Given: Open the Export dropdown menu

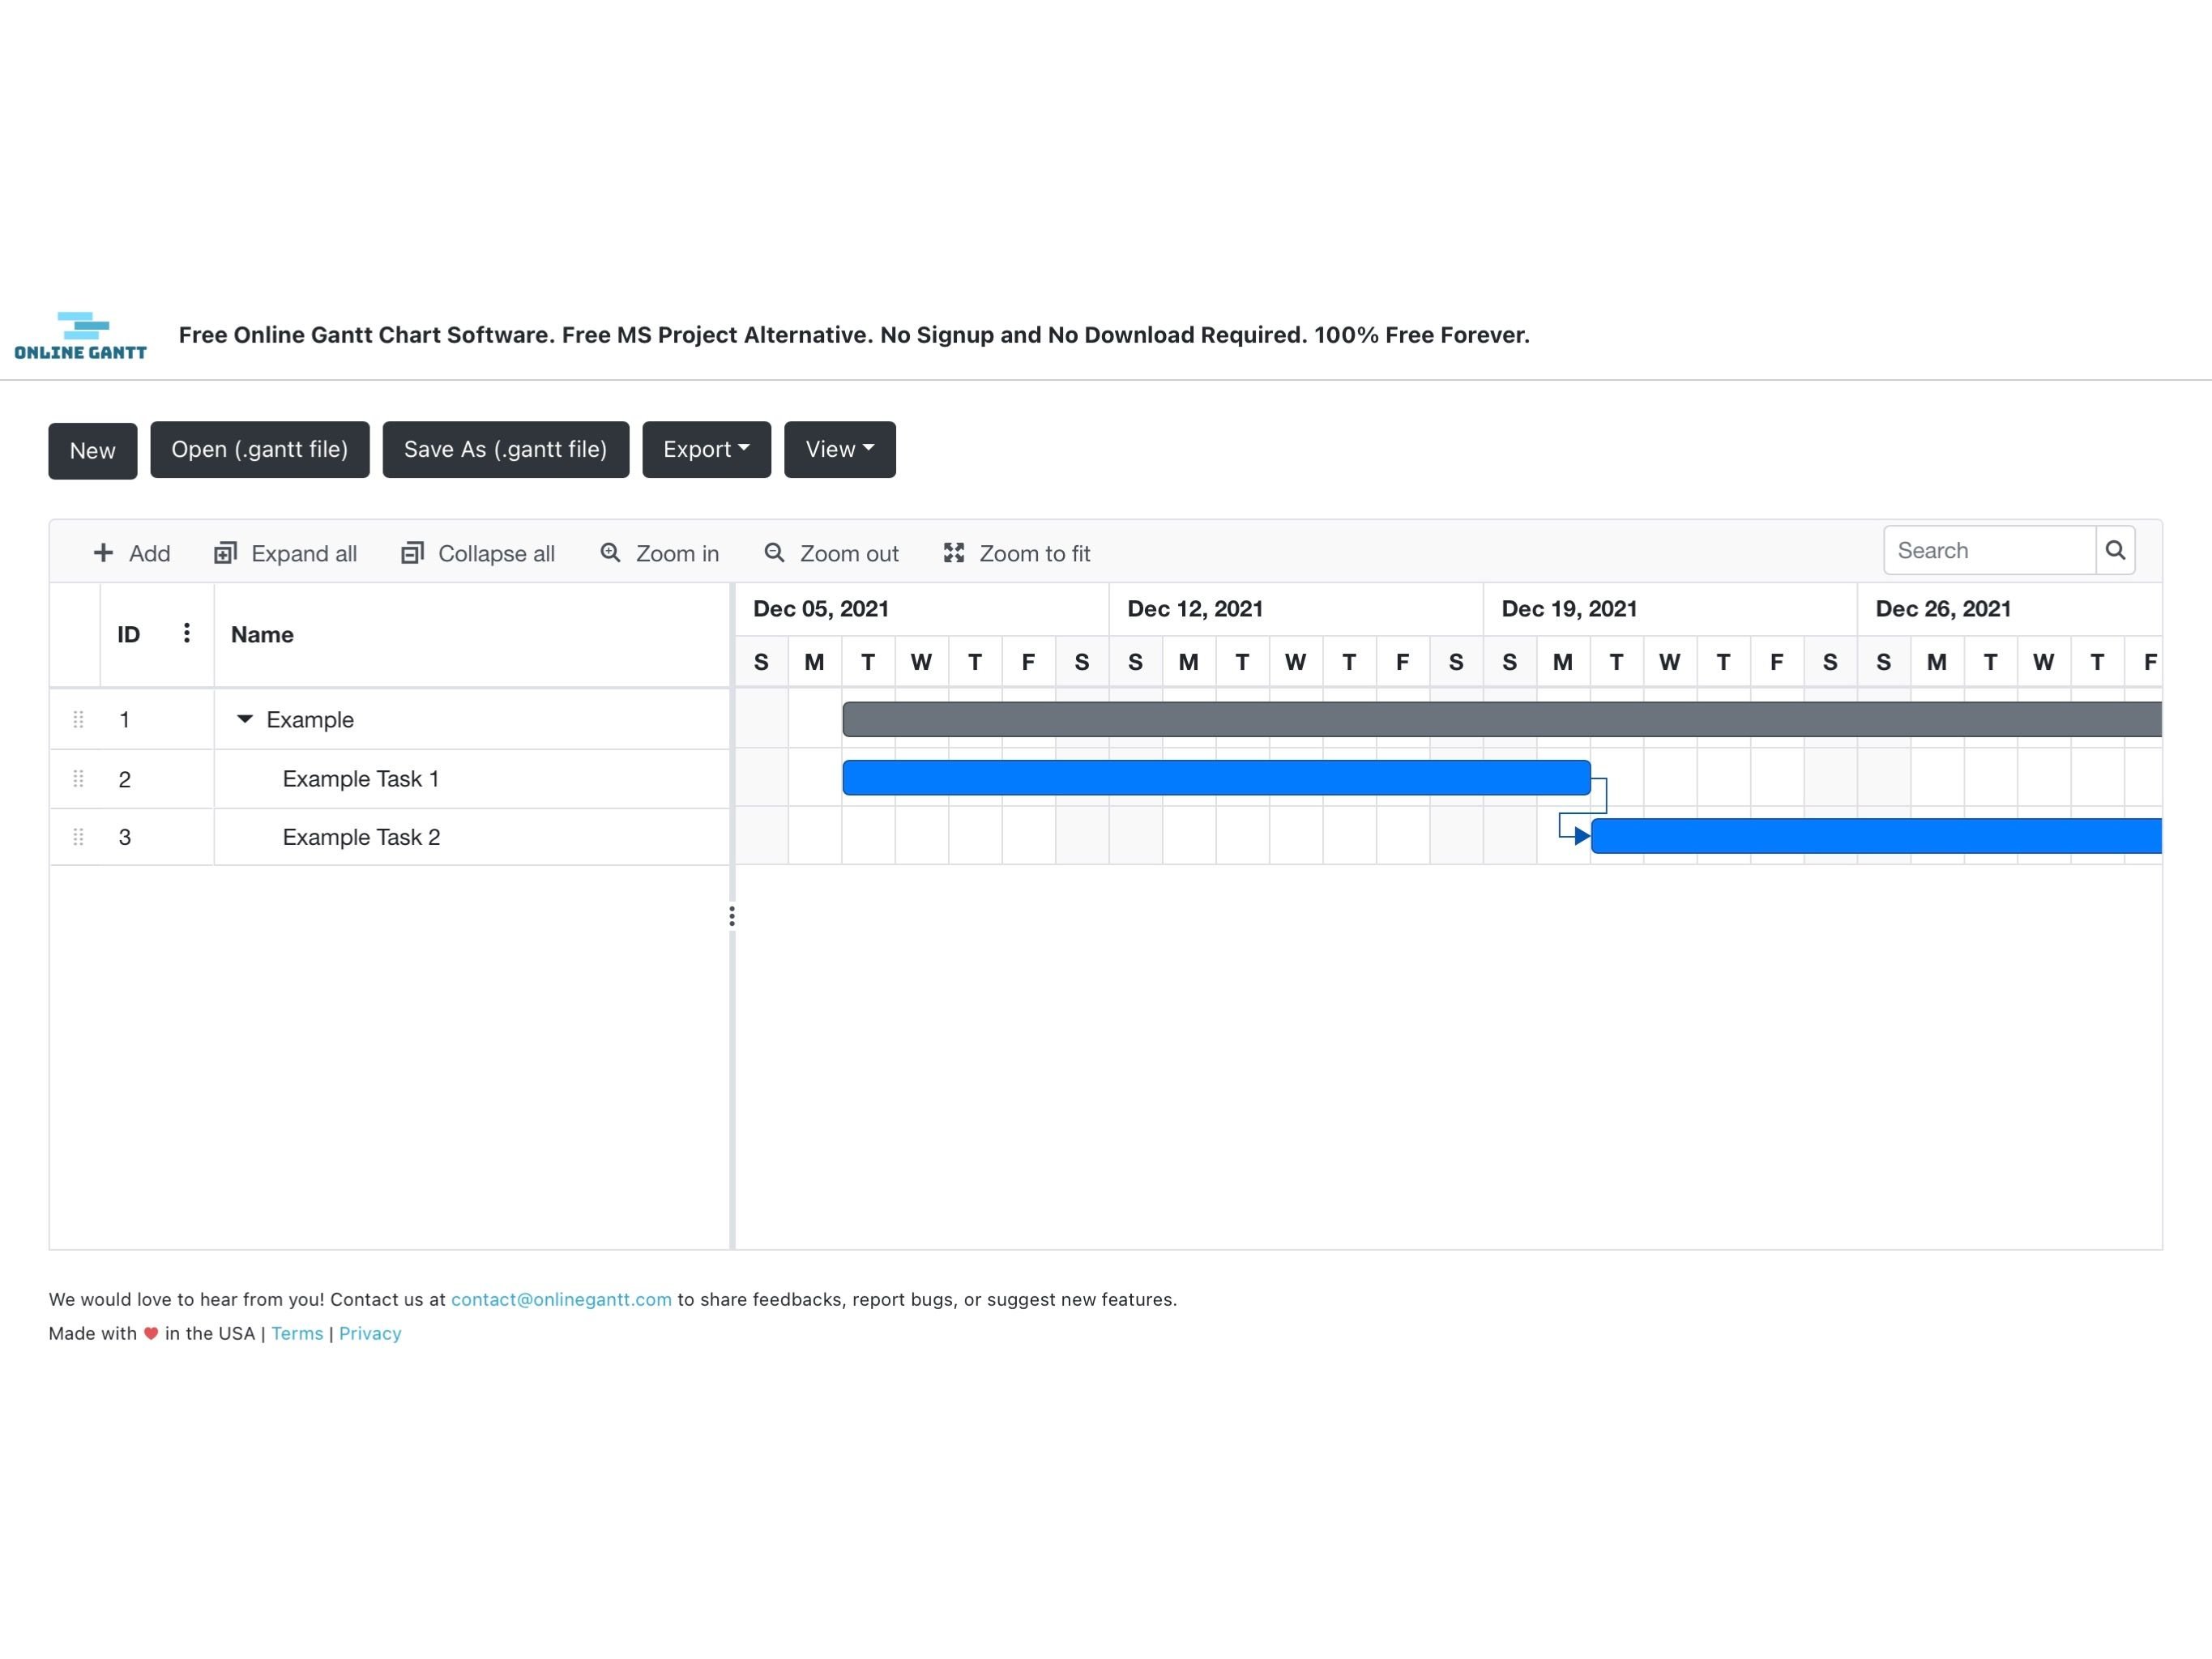Looking at the screenshot, I should pos(704,450).
